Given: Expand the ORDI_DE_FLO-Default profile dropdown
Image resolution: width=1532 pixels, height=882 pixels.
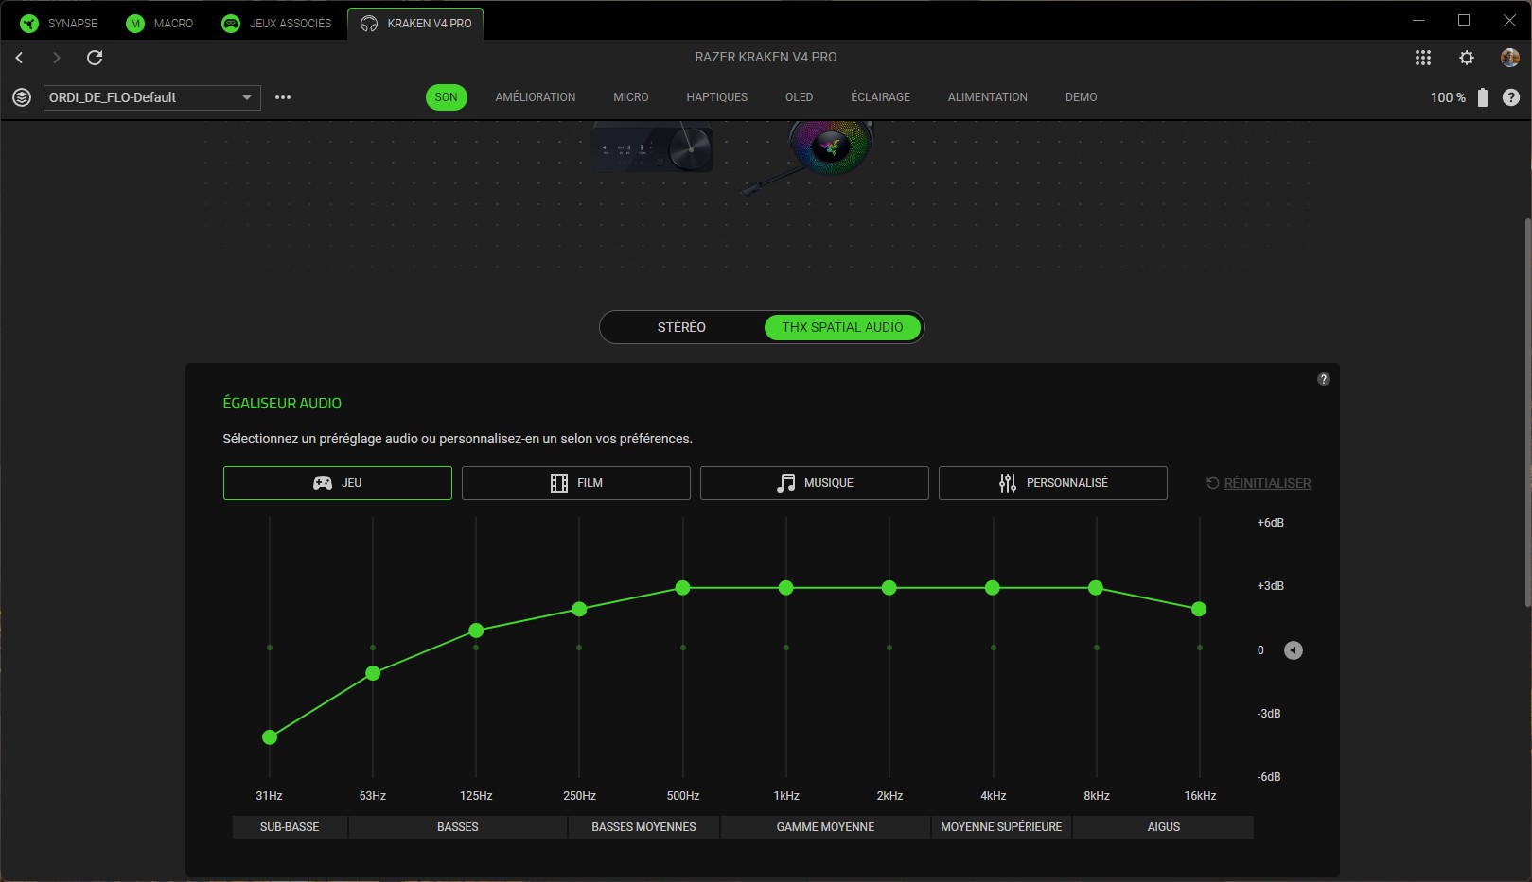Looking at the screenshot, I should click(x=152, y=97).
